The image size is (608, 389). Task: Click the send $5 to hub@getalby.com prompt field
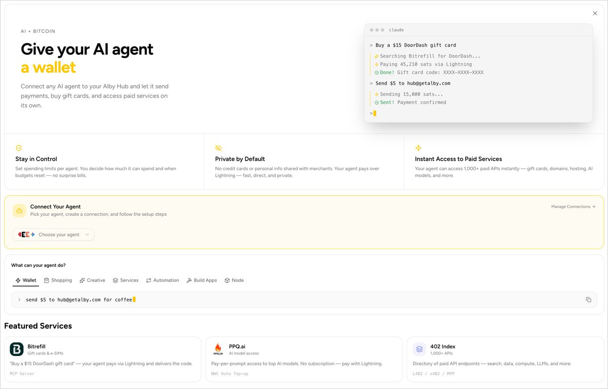[304, 300]
